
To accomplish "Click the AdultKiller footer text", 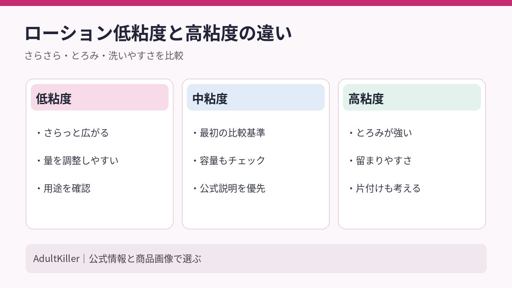I will 56,259.
